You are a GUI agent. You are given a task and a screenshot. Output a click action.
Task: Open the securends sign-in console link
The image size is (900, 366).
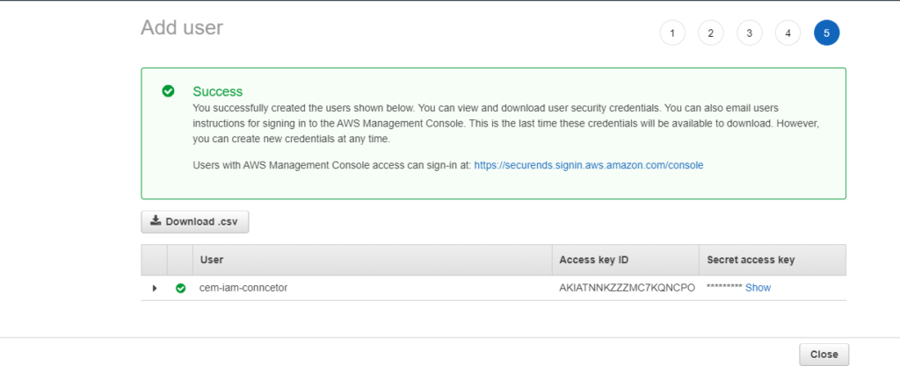(x=589, y=165)
